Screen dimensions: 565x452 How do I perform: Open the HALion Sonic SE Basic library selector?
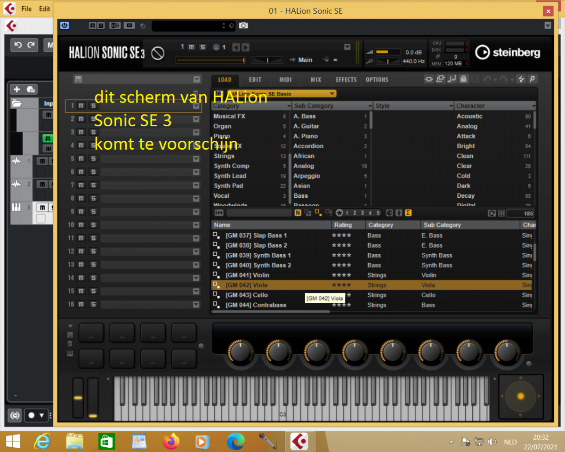(282, 94)
